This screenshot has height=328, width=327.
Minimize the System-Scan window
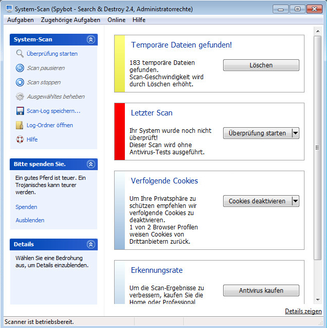pyautogui.click(x=281, y=9)
